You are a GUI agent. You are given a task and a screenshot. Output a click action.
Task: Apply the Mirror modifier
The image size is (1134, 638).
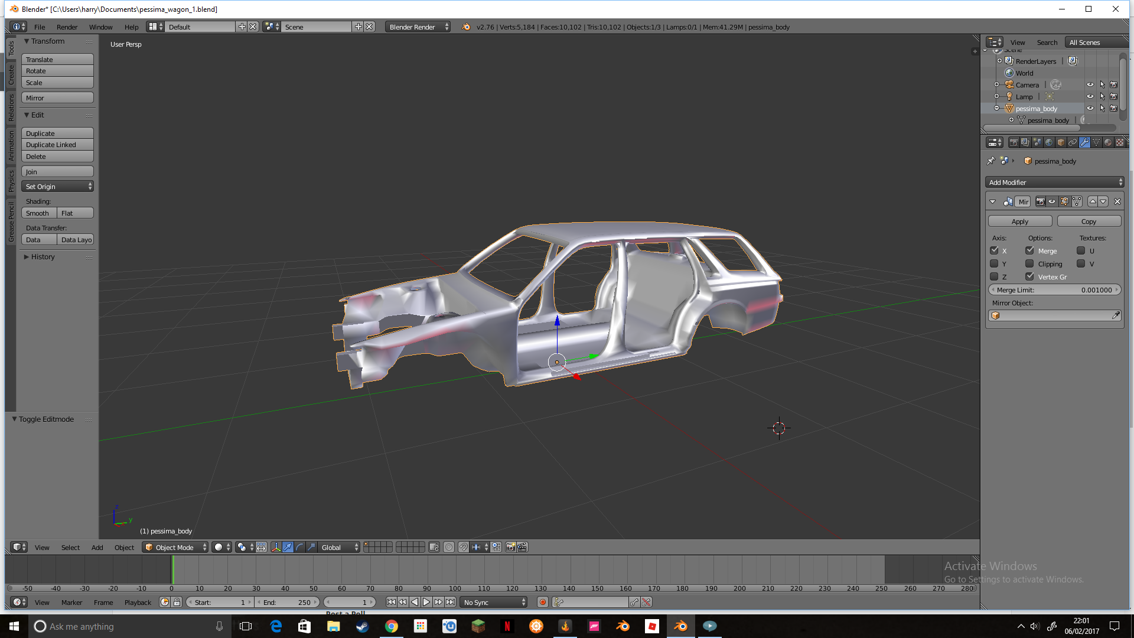pos(1020,222)
